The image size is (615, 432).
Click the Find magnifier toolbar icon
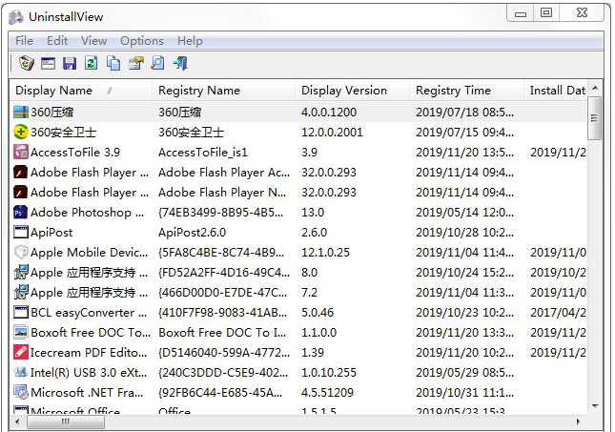pyautogui.click(x=157, y=63)
